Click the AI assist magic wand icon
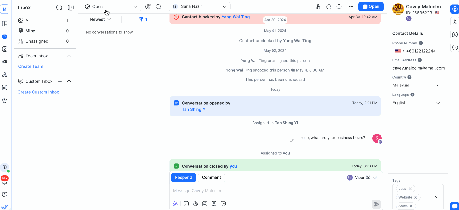 [x=176, y=204]
